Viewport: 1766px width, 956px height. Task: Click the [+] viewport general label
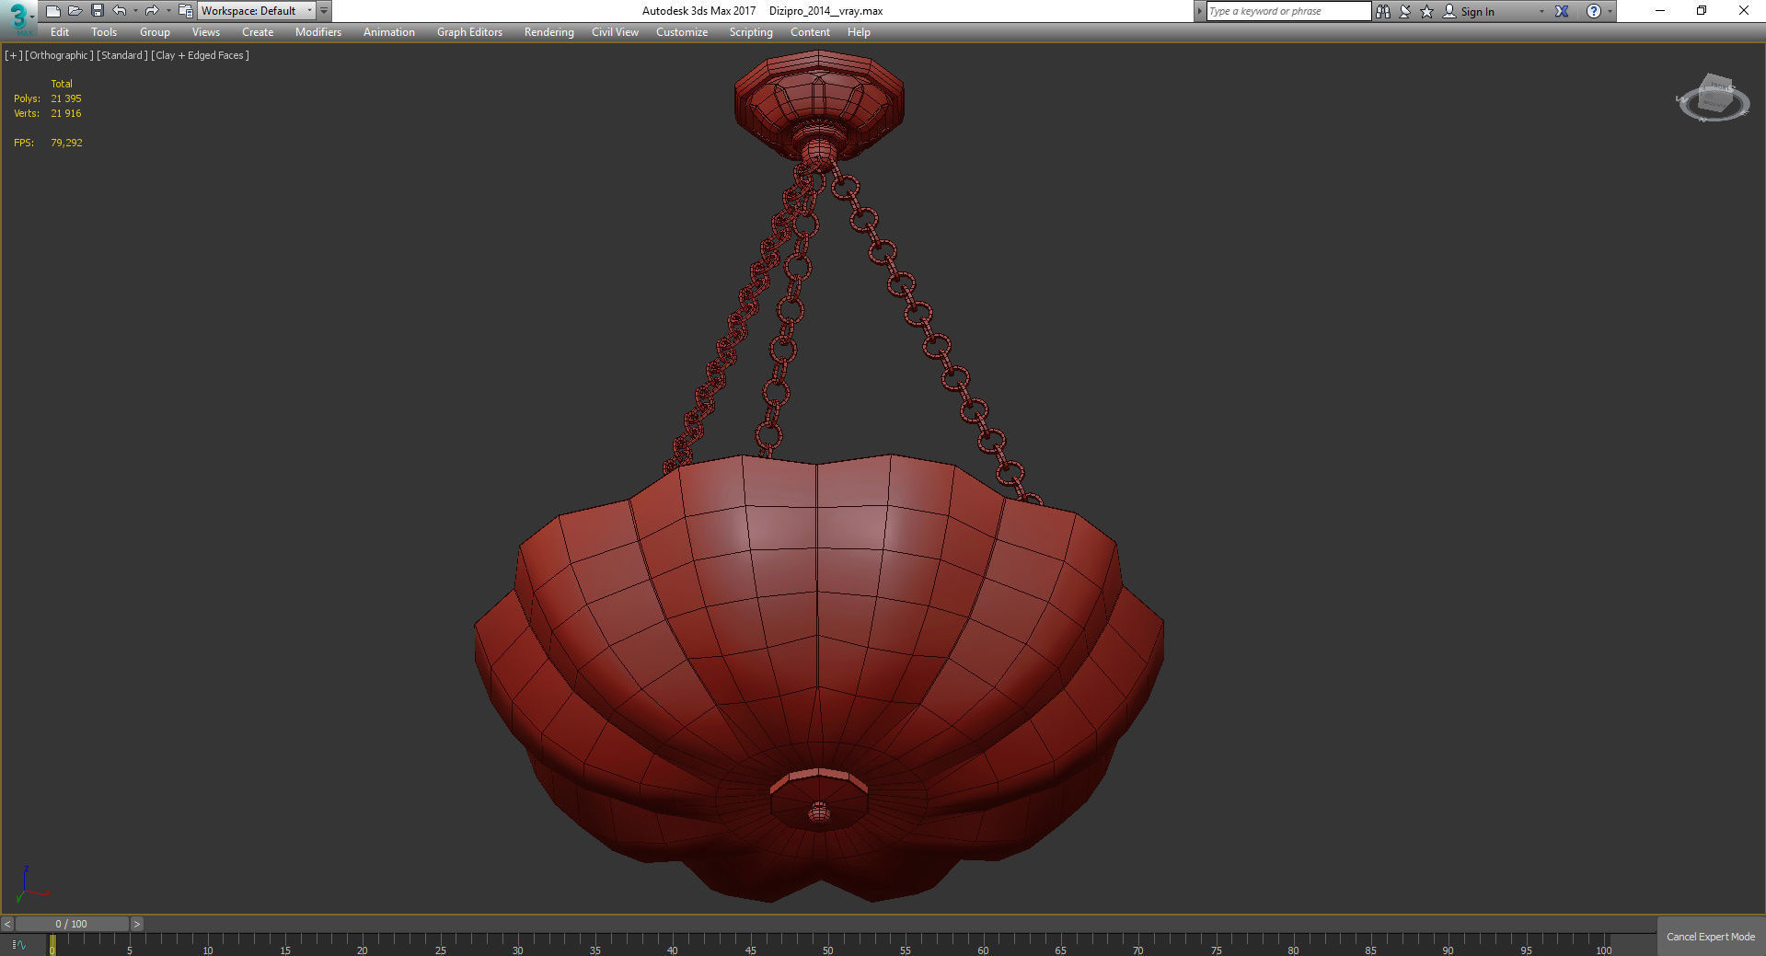[x=13, y=55]
